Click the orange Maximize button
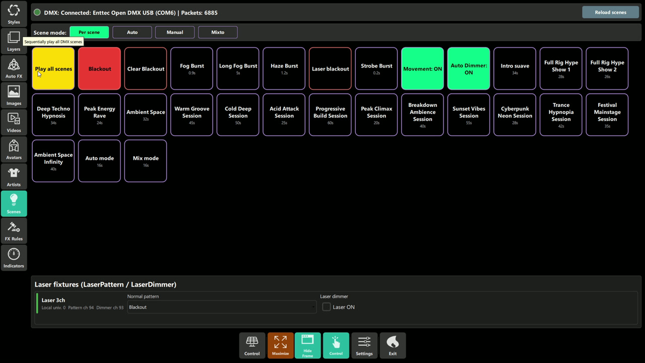The height and width of the screenshot is (363, 645). (x=280, y=345)
